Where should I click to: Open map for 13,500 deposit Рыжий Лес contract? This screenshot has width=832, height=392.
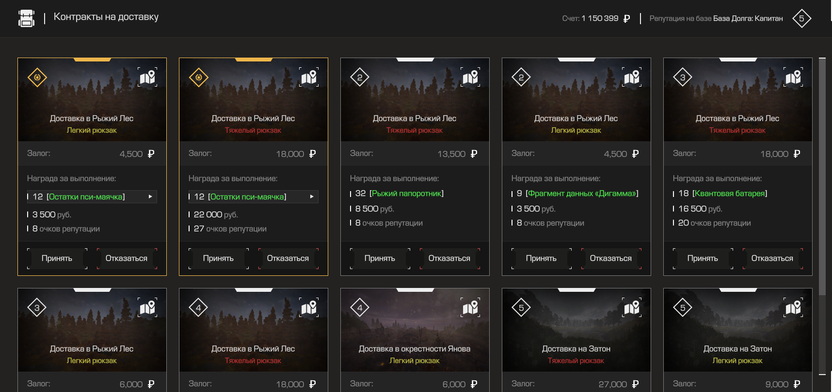(470, 77)
